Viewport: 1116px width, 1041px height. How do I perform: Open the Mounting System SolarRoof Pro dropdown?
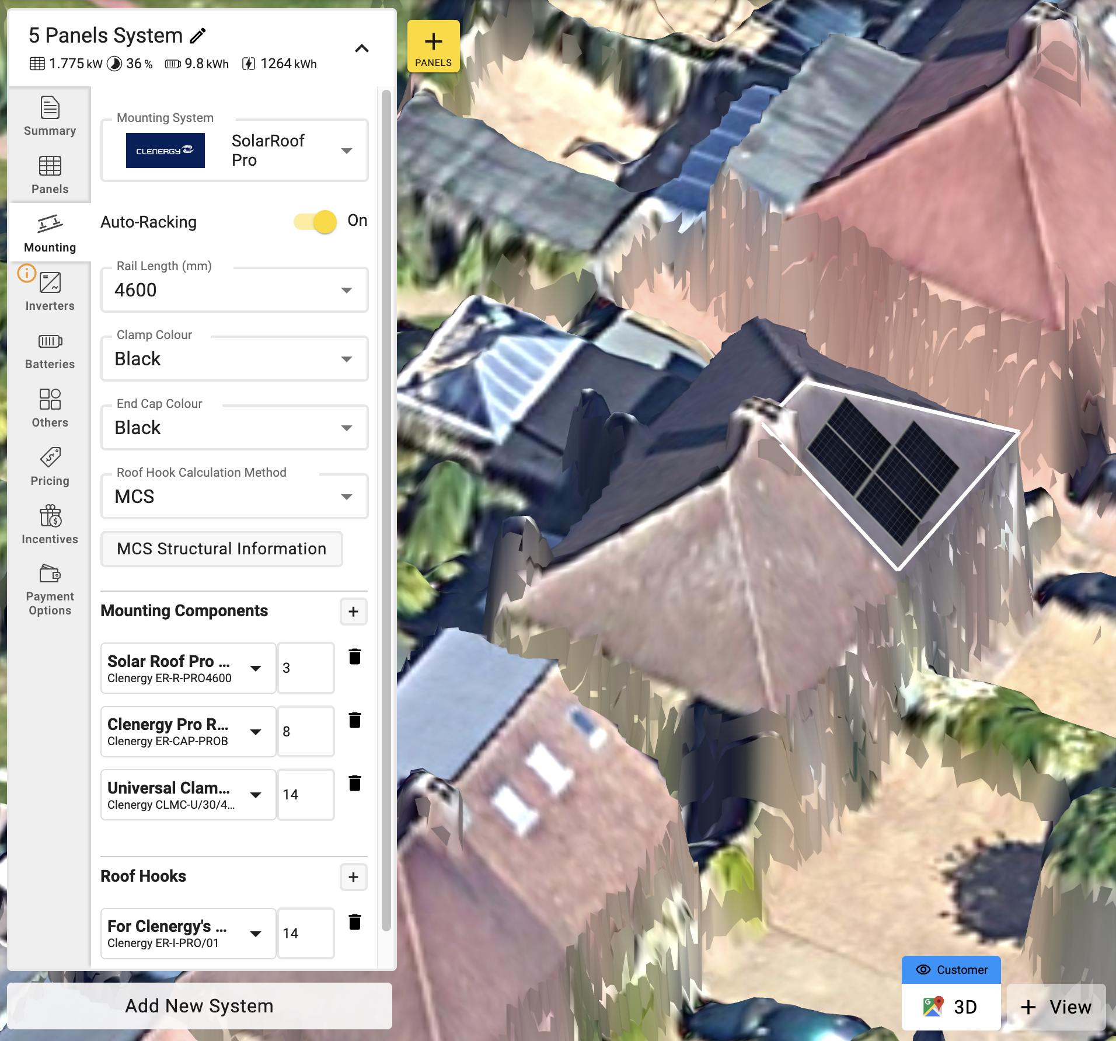[235, 151]
